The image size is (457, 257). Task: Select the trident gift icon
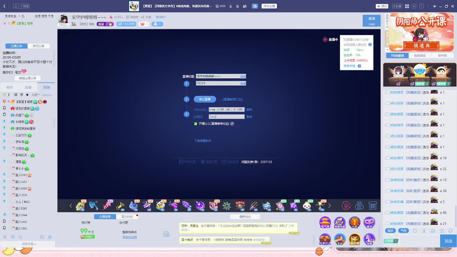pyautogui.click(x=253, y=206)
